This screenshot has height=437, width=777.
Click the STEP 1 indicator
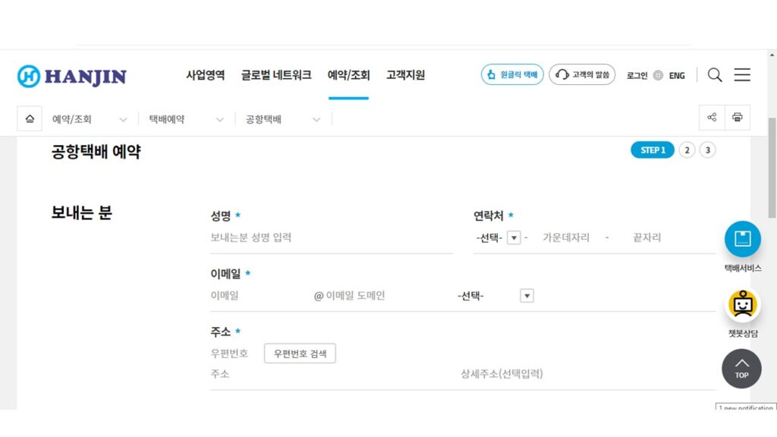[652, 150]
